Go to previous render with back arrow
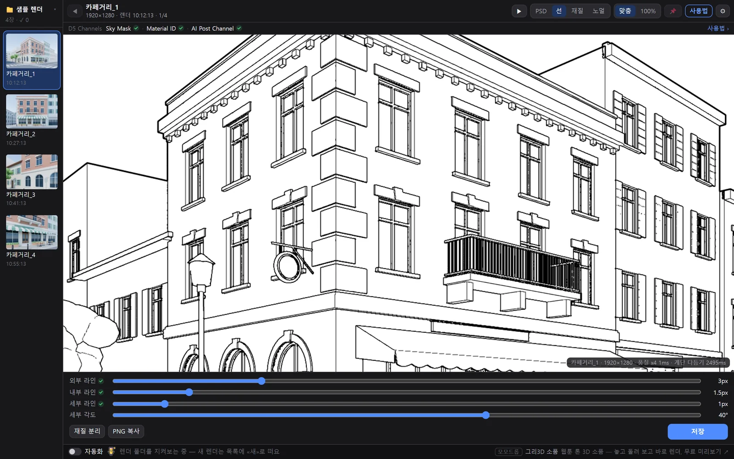The height and width of the screenshot is (459, 734). point(75,11)
